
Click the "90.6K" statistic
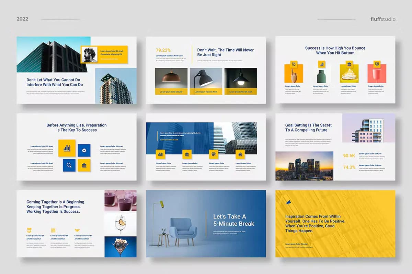(x=349, y=155)
